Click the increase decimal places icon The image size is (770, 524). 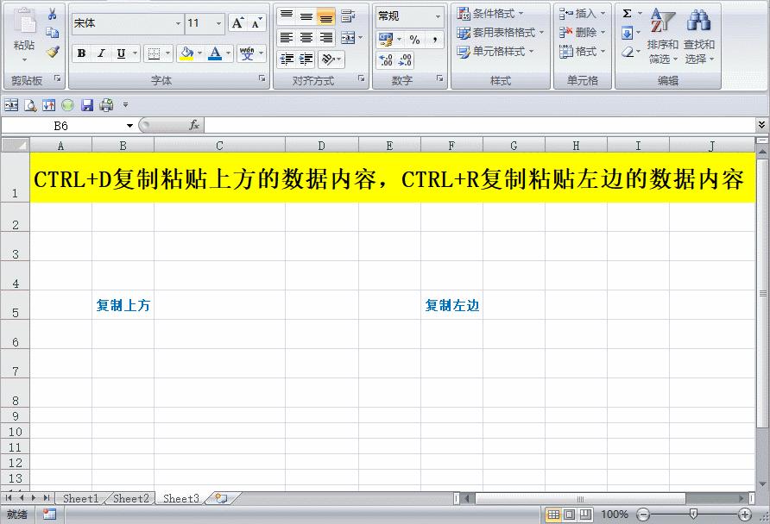pos(388,60)
